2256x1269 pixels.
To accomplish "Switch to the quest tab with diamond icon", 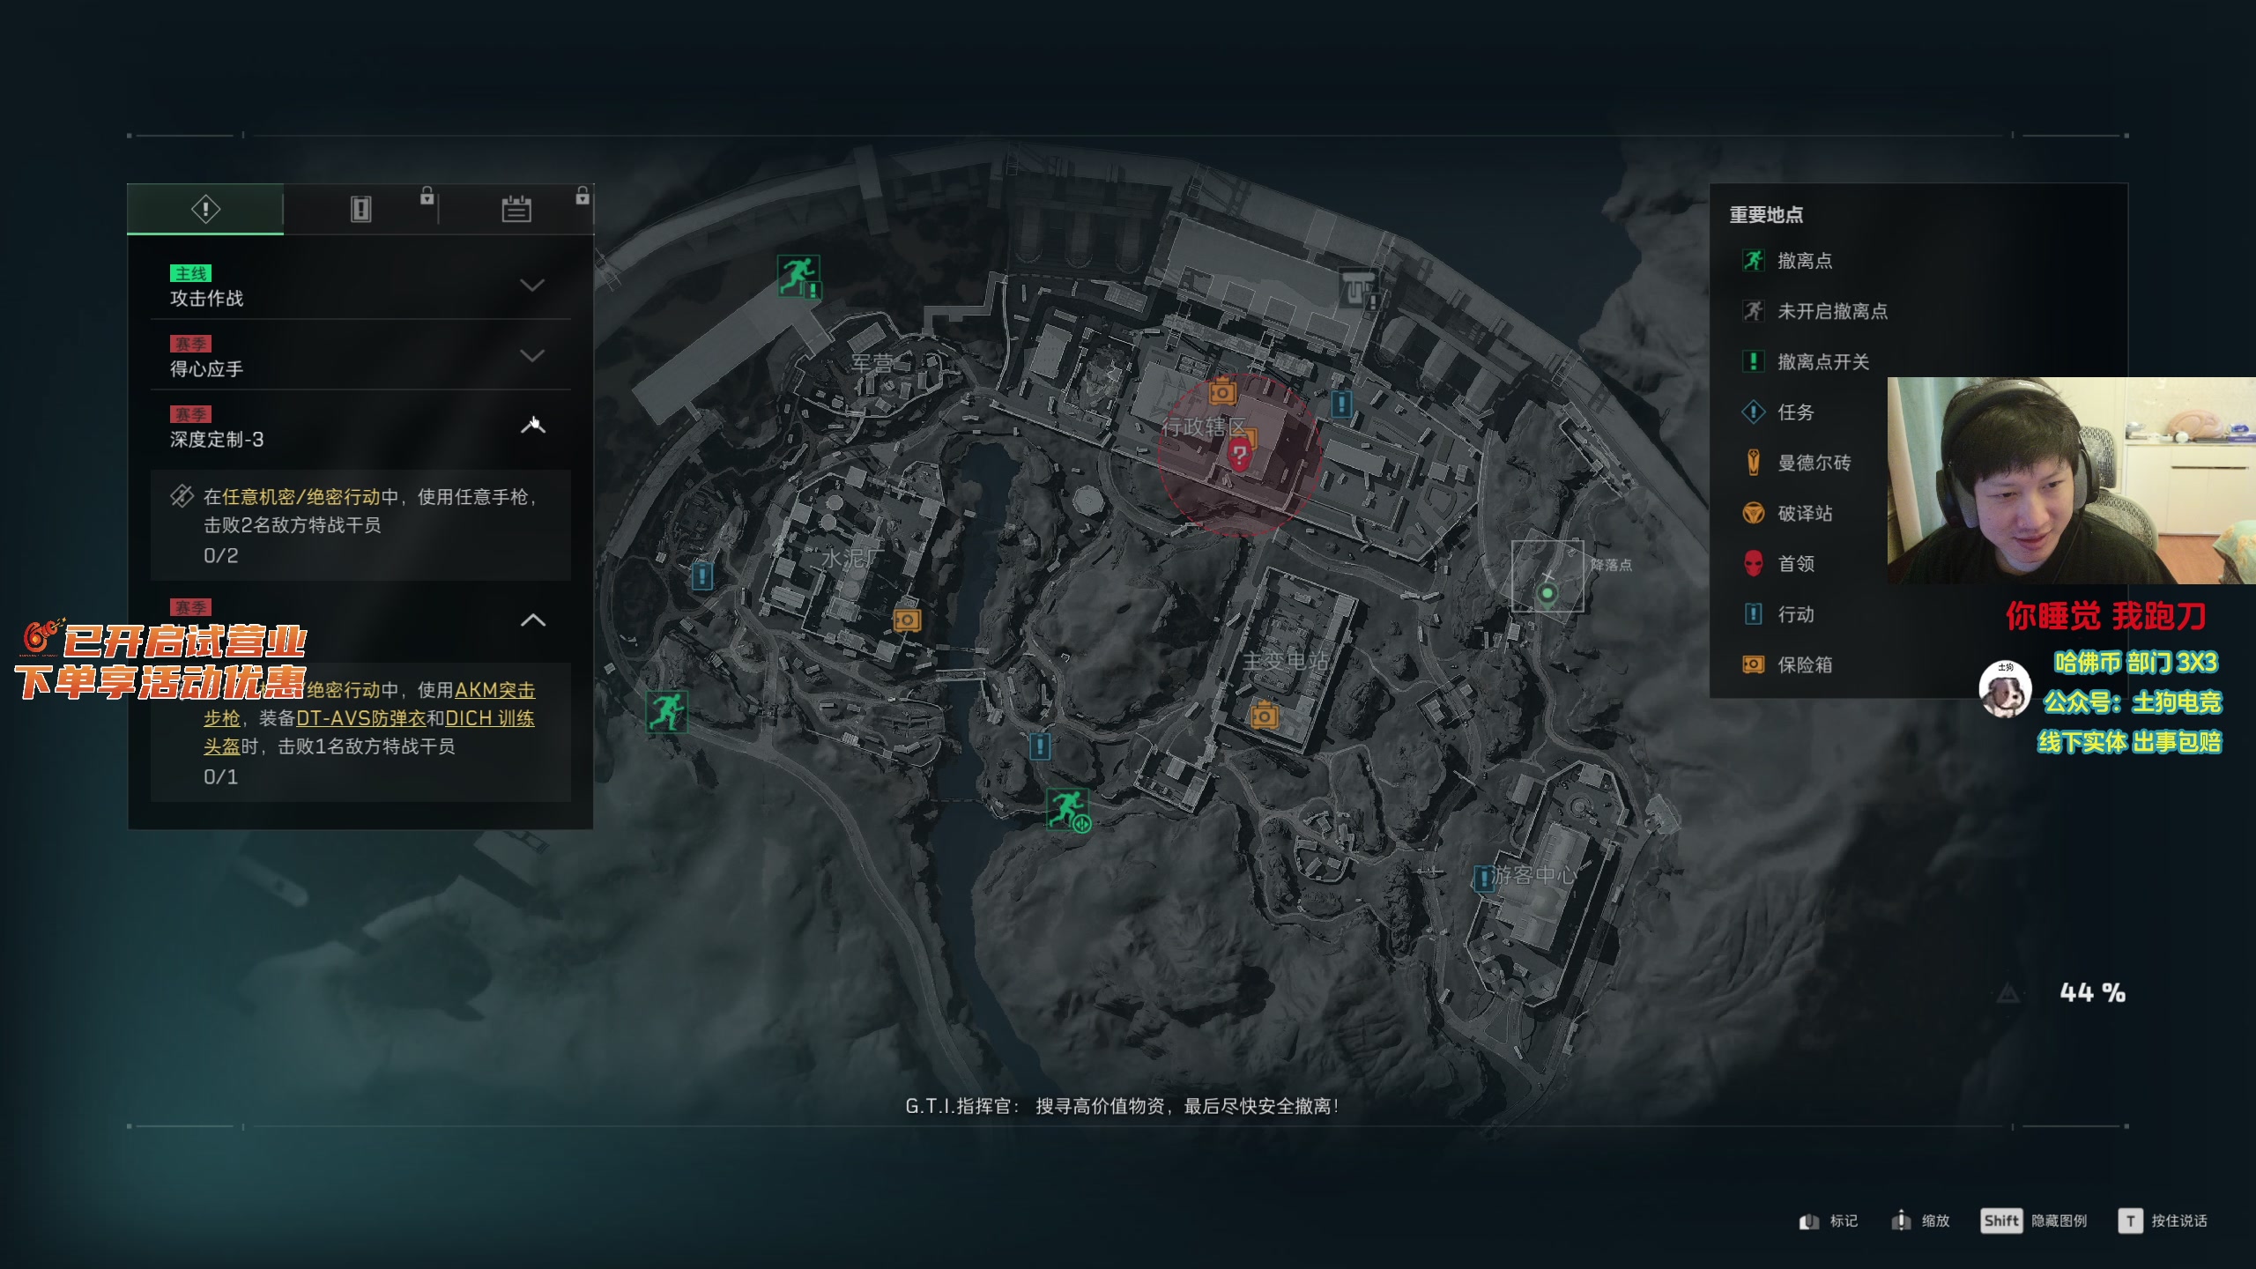I will tap(205, 209).
